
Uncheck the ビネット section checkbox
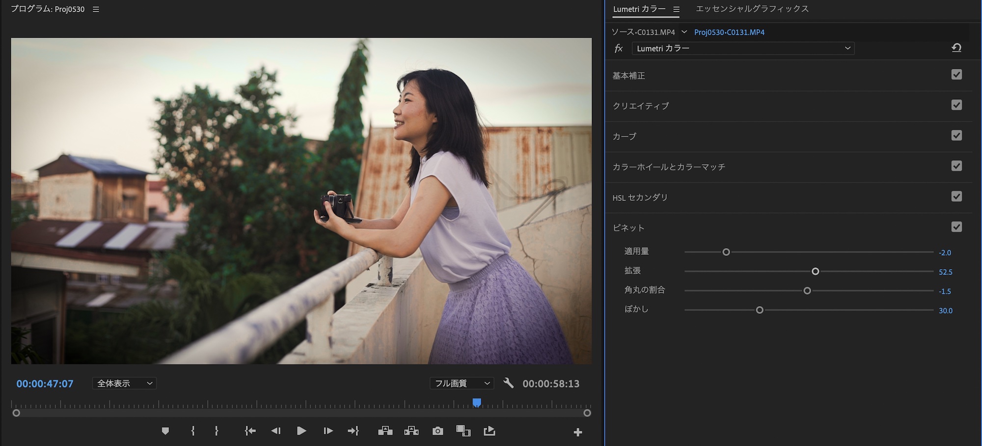click(956, 227)
